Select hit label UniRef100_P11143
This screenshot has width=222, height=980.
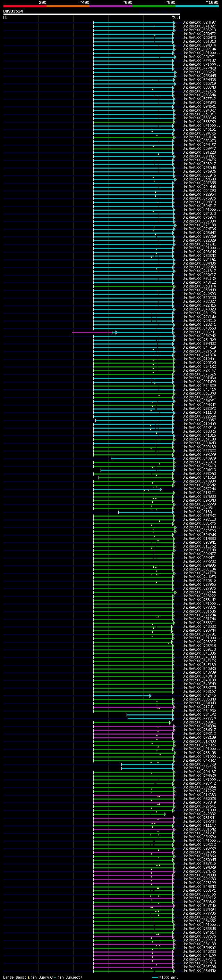(199, 412)
